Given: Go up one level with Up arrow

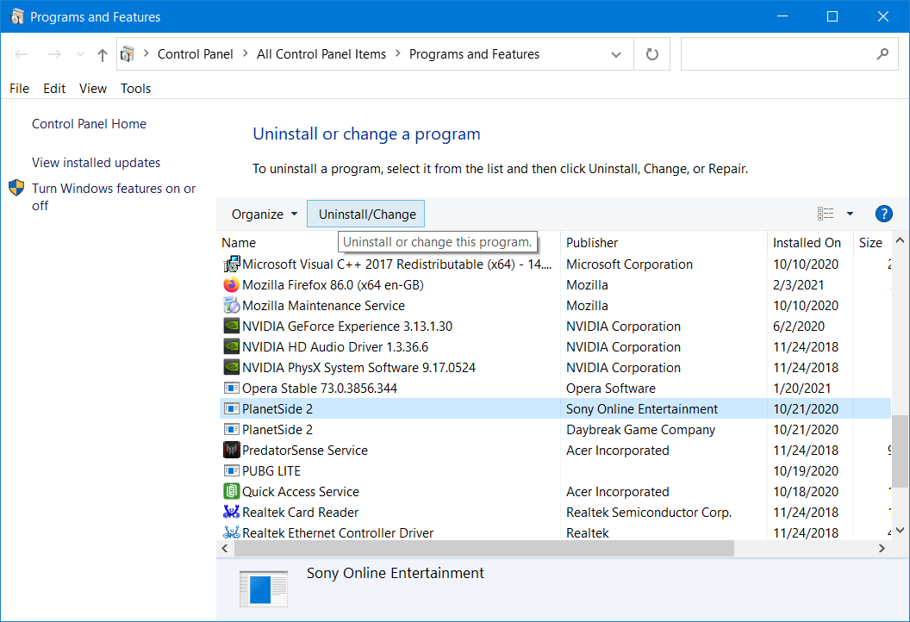Looking at the screenshot, I should click(103, 54).
